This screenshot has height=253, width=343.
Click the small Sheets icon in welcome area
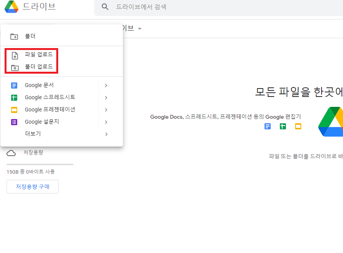click(x=283, y=126)
